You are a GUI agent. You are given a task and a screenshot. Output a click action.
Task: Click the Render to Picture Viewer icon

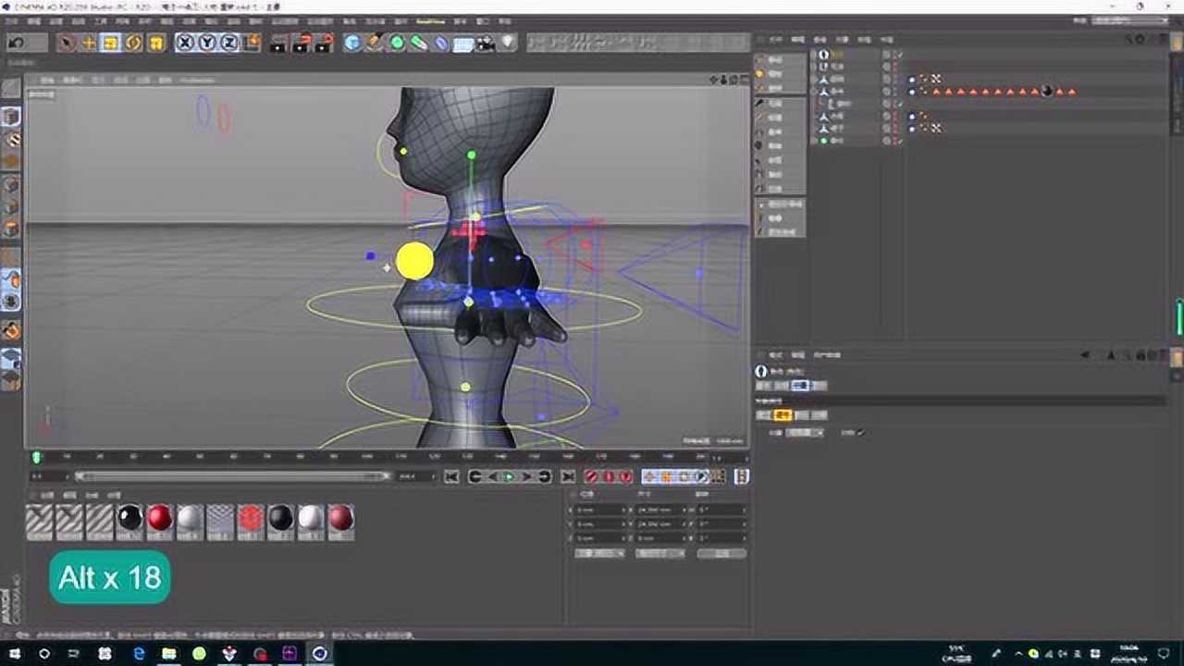pos(300,43)
